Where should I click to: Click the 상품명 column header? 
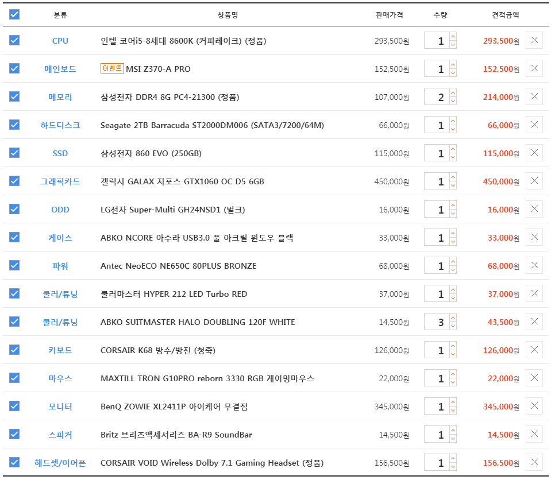click(228, 15)
